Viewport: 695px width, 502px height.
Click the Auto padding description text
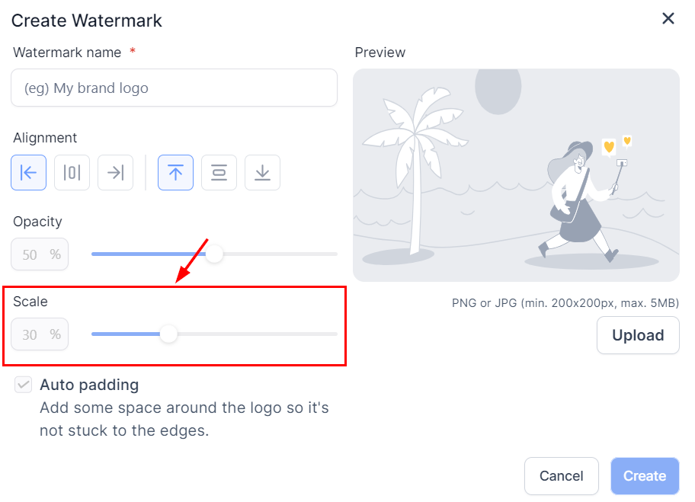point(184,419)
